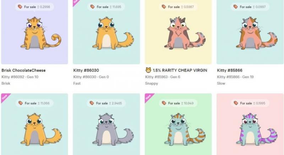
Task: Click the sale tag icon priced 0.1995
Action: pos(236,103)
